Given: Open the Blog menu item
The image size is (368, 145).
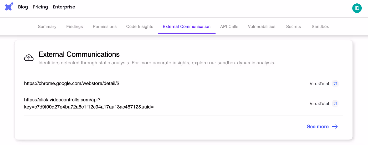Looking at the screenshot, I should 23,7.
